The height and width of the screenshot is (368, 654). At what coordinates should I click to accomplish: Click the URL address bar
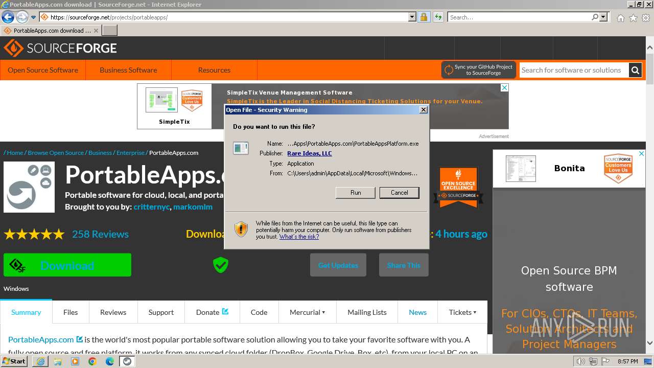tap(225, 17)
